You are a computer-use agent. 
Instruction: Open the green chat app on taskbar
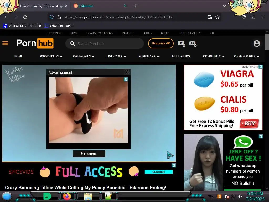pyautogui.click(x=47, y=196)
